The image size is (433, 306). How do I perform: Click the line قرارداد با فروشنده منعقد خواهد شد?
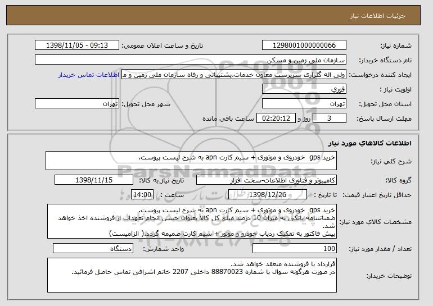tap(283, 264)
